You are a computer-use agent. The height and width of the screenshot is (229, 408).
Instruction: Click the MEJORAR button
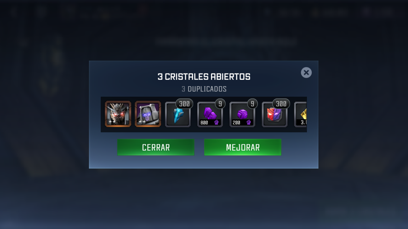tap(243, 147)
